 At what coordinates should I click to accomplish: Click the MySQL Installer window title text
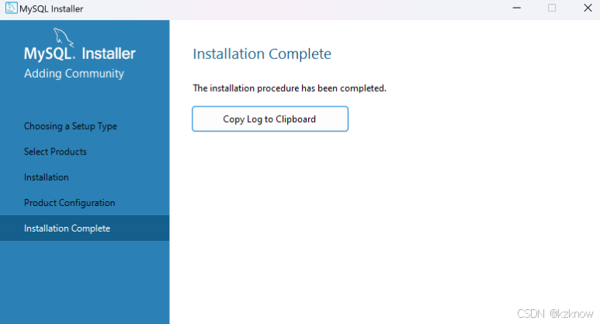pos(51,9)
